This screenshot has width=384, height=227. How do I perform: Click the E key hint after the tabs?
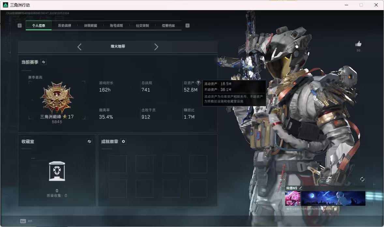[187, 25]
